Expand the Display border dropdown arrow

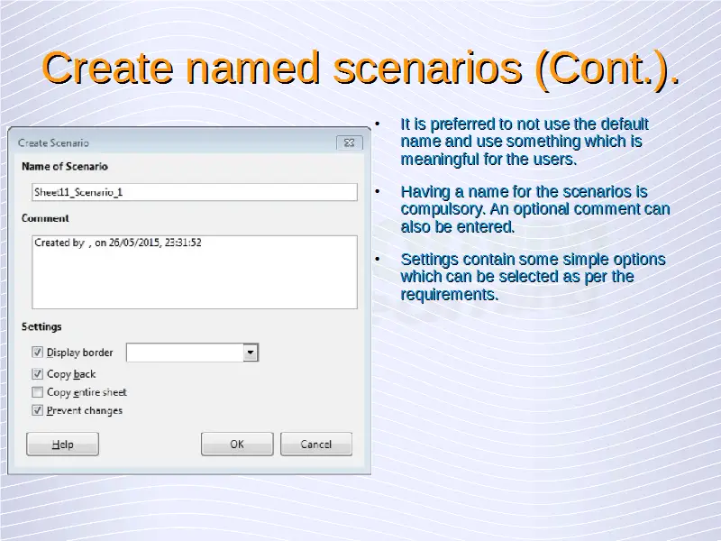click(251, 353)
